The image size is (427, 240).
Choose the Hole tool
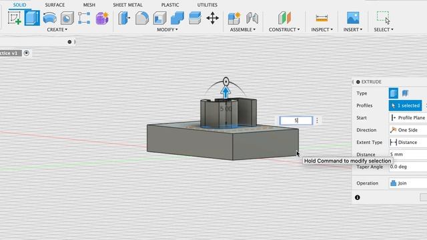[67, 18]
